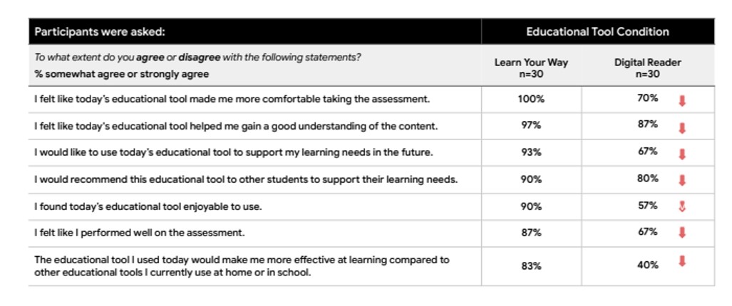Click the 100% value under Learn Your Way

click(x=531, y=99)
